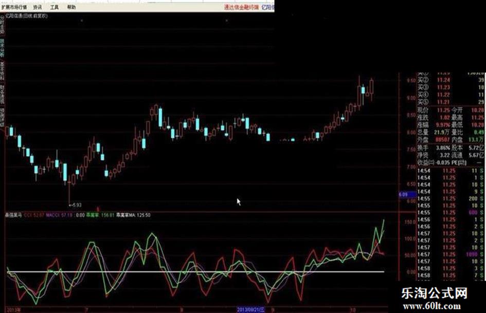Click the 2013/08/21 date marker on time axis
Image resolution: width=486 pixels, height=313 pixels.
tap(251, 309)
